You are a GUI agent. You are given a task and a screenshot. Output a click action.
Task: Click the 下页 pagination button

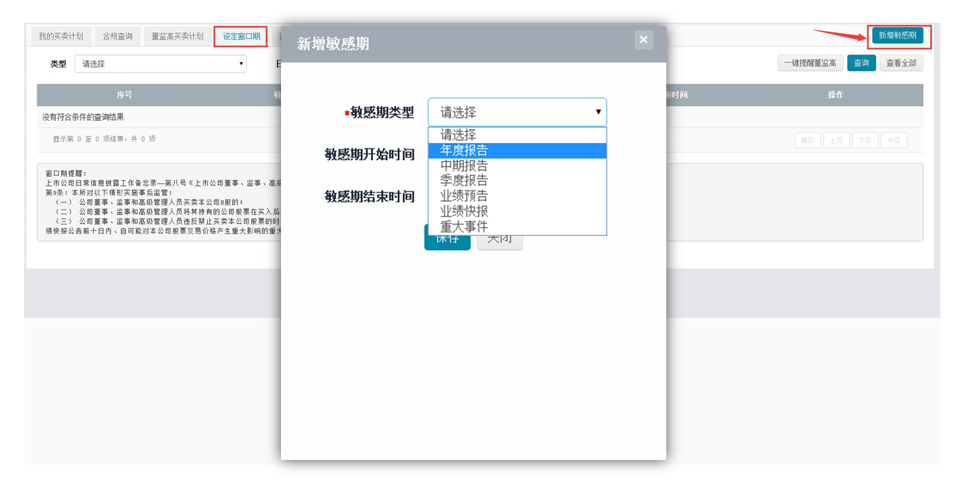click(x=865, y=141)
